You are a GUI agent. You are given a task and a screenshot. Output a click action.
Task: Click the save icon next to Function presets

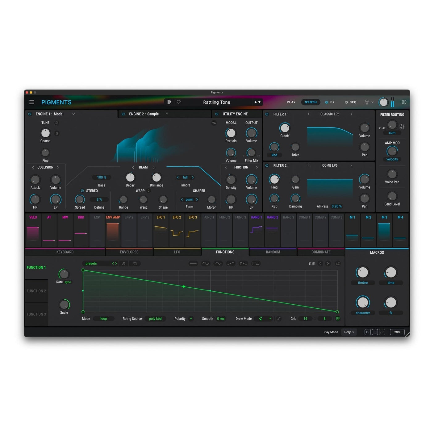pyautogui.click(x=123, y=263)
